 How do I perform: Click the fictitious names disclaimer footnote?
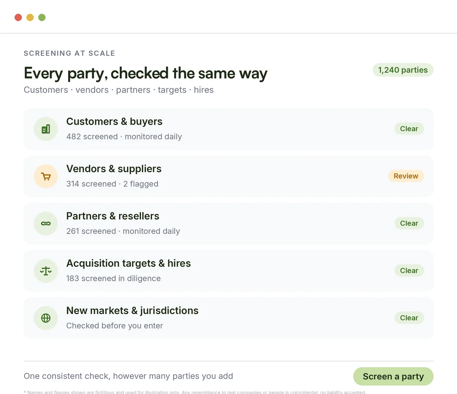pyautogui.click(x=195, y=392)
